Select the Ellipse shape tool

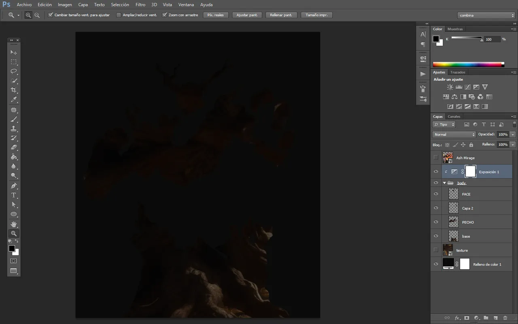[14, 214]
